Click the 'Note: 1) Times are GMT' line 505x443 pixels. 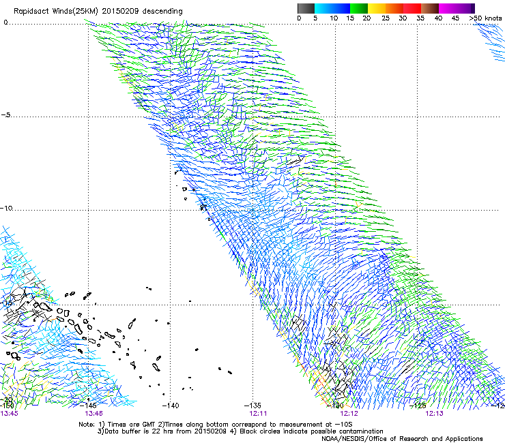[x=216, y=425]
